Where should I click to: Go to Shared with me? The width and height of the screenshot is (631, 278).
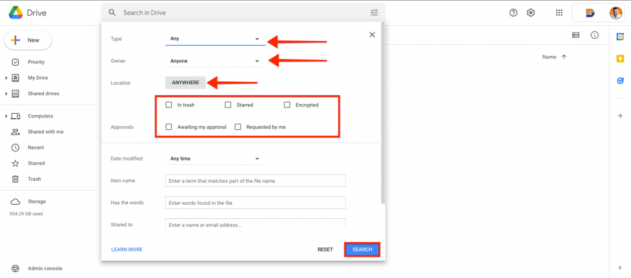click(46, 132)
